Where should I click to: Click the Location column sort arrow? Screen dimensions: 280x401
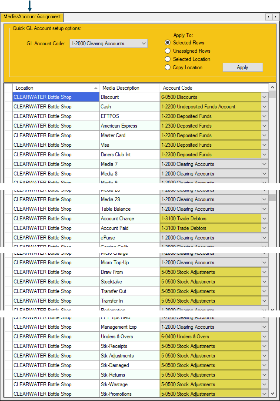pyautogui.click(x=96, y=88)
